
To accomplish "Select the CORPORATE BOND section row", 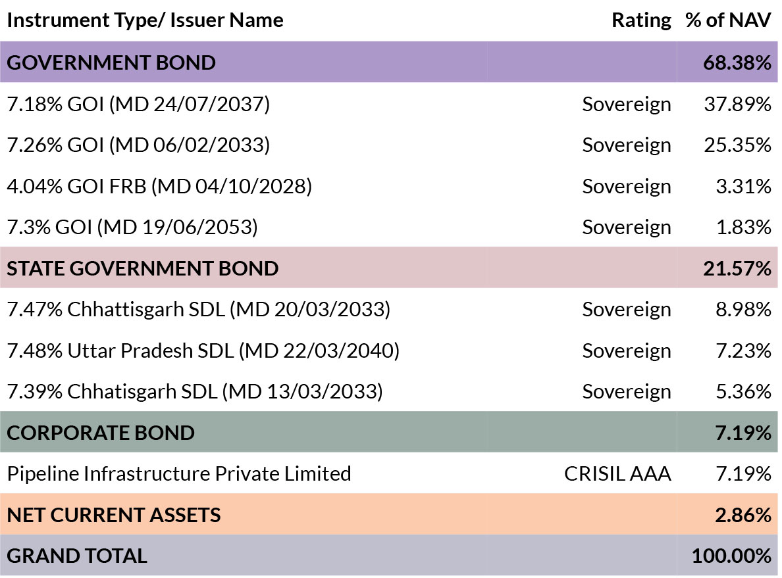I will pyautogui.click(x=389, y=433).
